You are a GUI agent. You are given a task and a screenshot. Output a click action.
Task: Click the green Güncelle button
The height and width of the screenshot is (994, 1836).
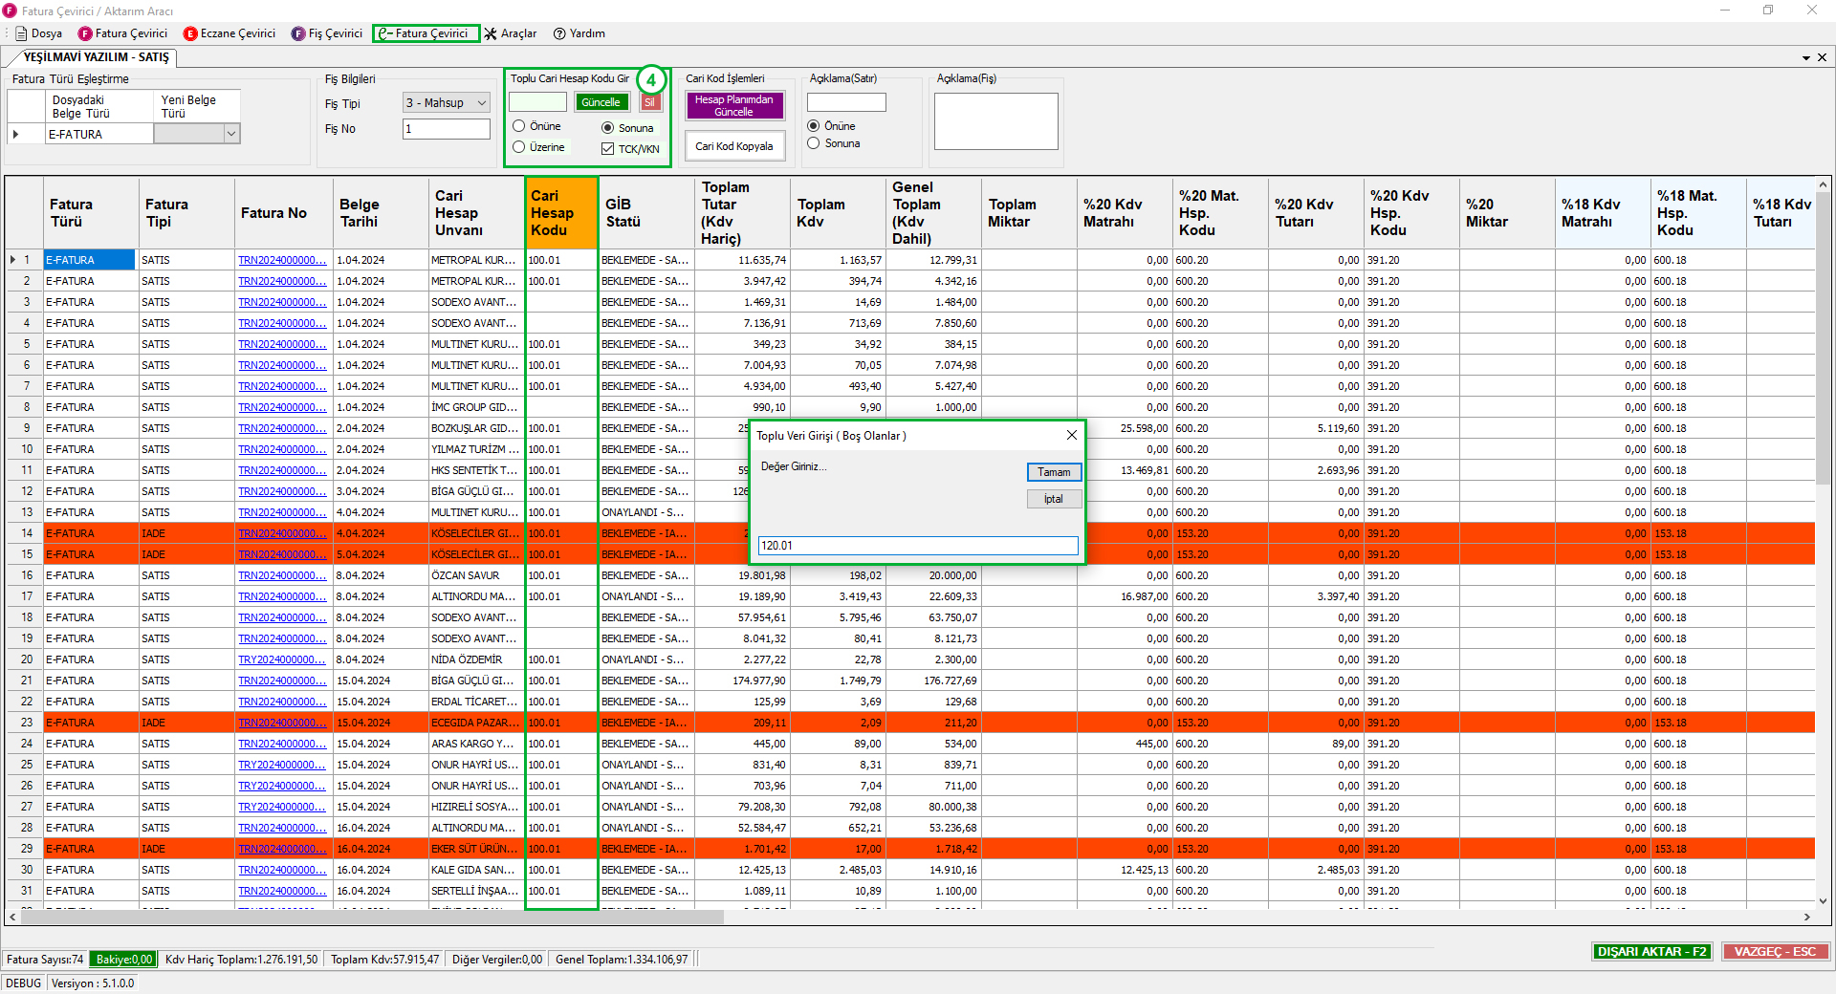tap(601, 102)
